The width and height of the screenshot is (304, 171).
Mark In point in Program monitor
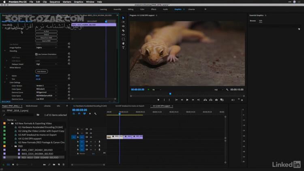(x=164, y=100)
